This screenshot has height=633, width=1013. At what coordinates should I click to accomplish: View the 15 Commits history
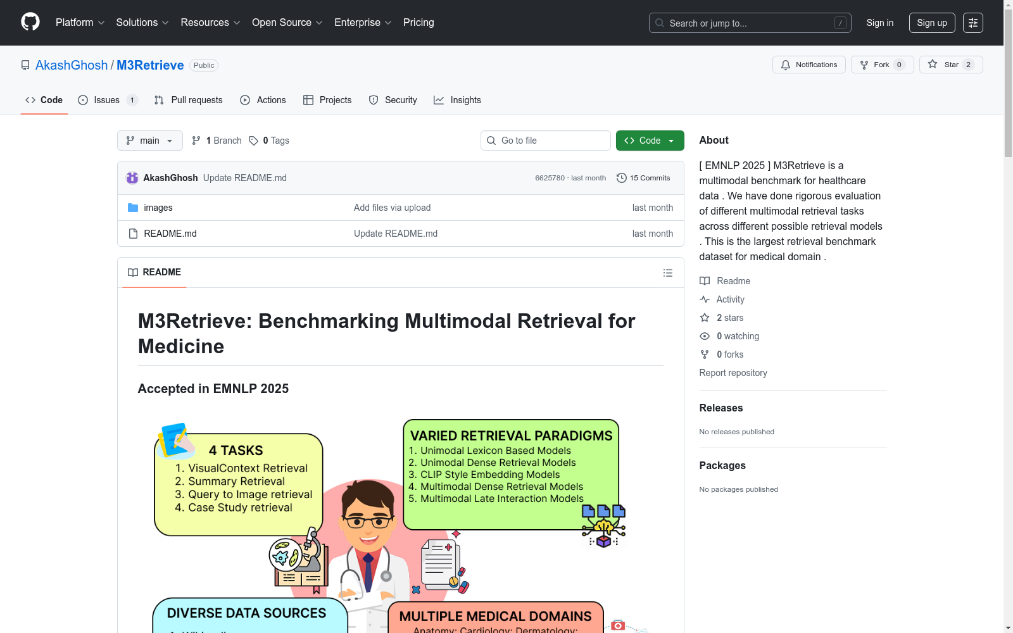pos(643,178)
